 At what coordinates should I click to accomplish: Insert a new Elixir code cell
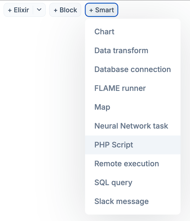tap(18, 10)
